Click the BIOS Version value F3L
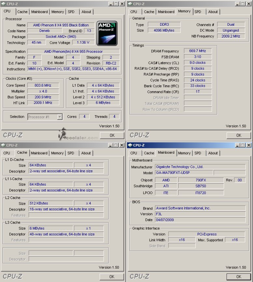This screenshot has height=282, width=253. (200, 214)
